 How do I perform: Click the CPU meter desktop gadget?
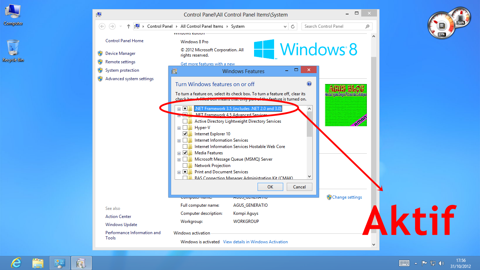(x=442, y=26)
